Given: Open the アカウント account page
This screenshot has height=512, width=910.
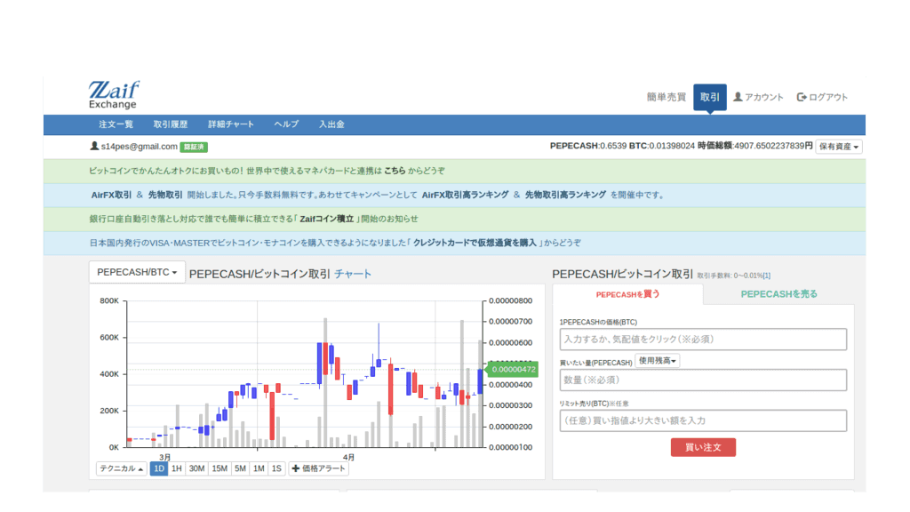Looking at the screenshot, I should (758, 97).
